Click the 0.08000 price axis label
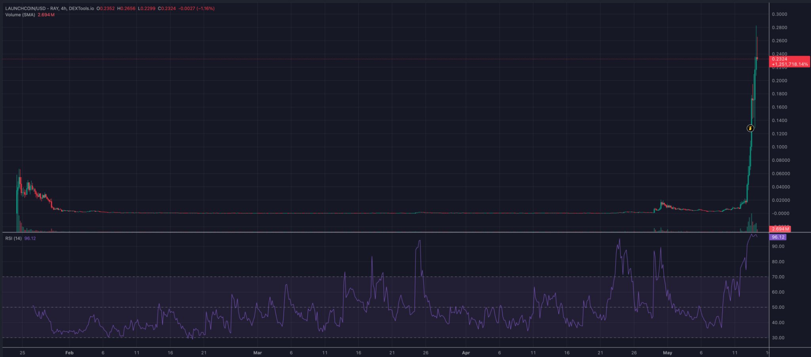The image size is (811, 357). pyautogui.click(x=781, y=161)
